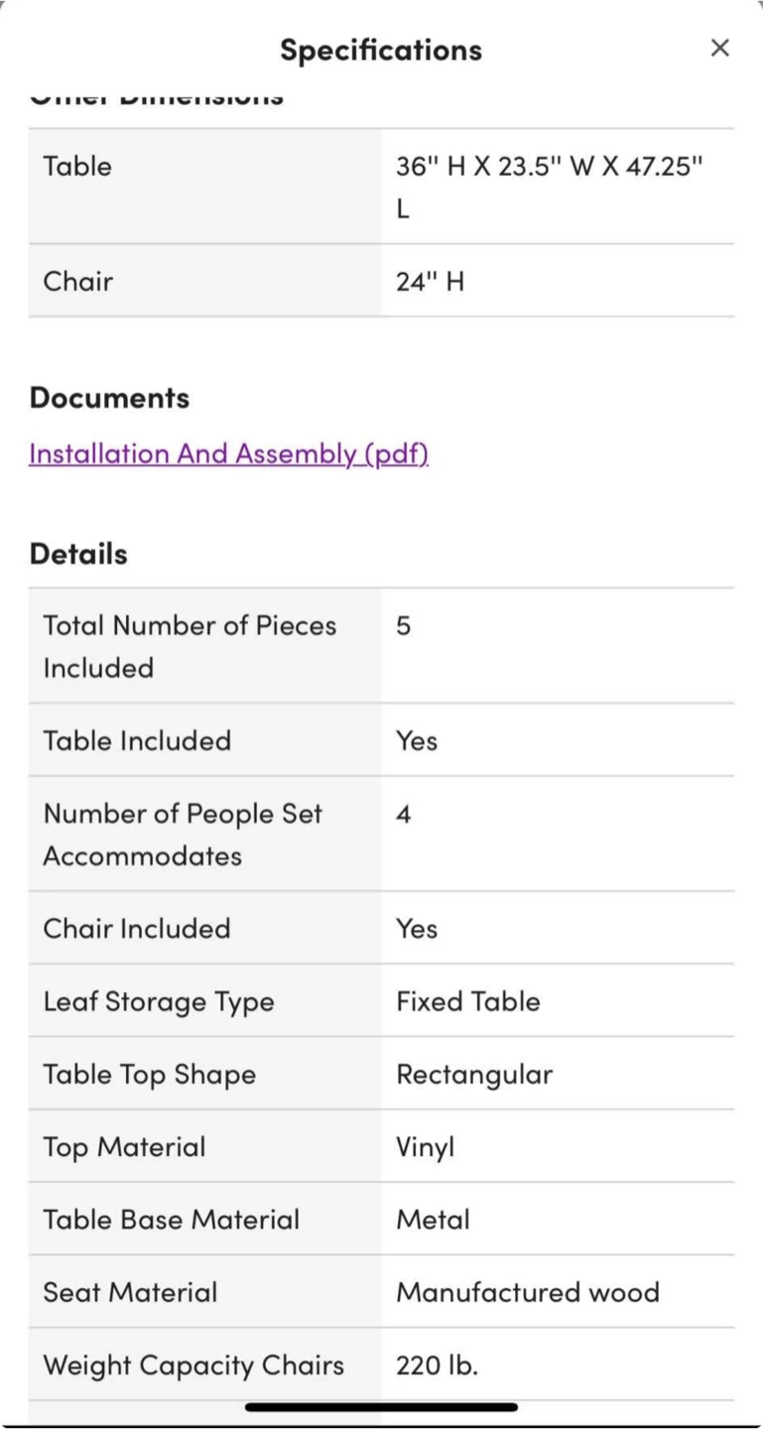This screenshot has width=763, height=1429.
Task: Tap the Table Included row label
Action: tap(137, 740)
